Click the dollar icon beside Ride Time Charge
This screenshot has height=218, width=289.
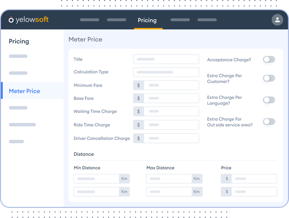click(139, 125)
